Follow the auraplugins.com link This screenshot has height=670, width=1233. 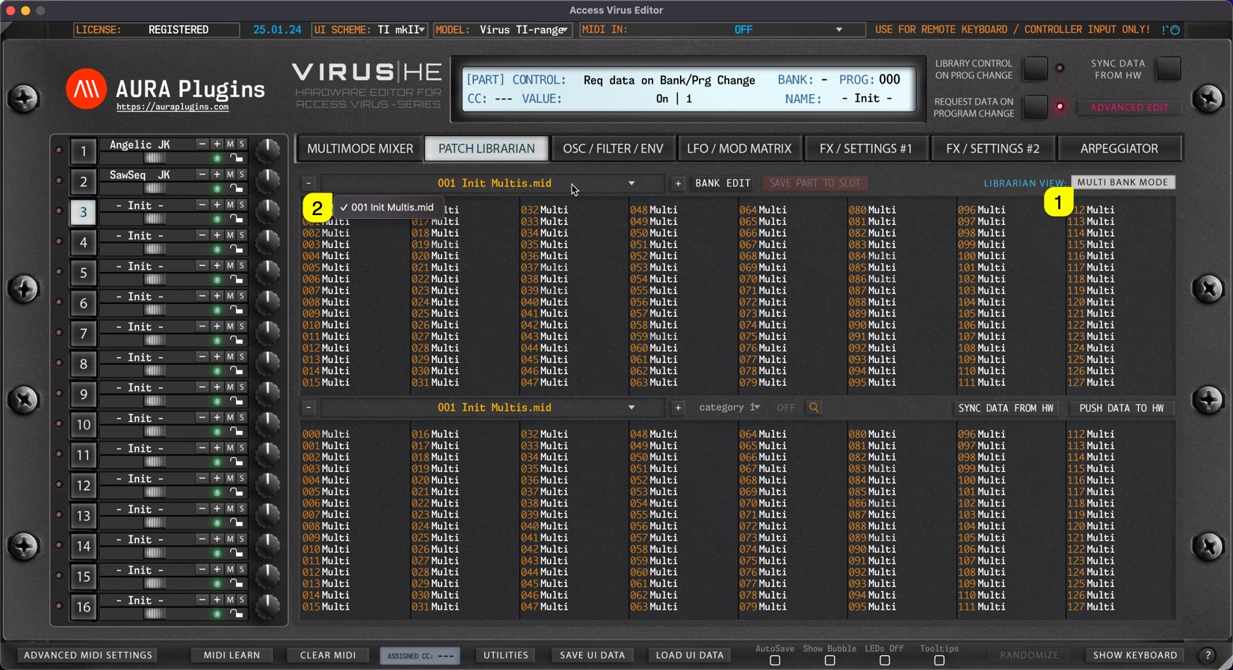tap(173, 108)
